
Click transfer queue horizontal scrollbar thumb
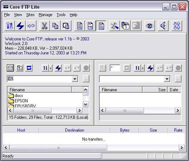pos(58,148)
